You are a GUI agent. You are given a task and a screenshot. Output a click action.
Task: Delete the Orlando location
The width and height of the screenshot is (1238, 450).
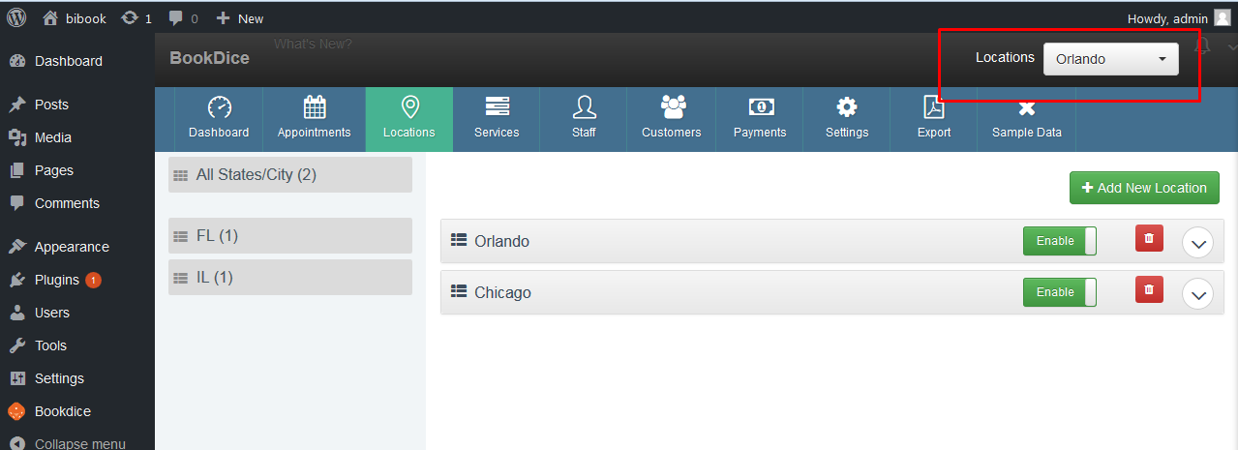[1149, 238]
